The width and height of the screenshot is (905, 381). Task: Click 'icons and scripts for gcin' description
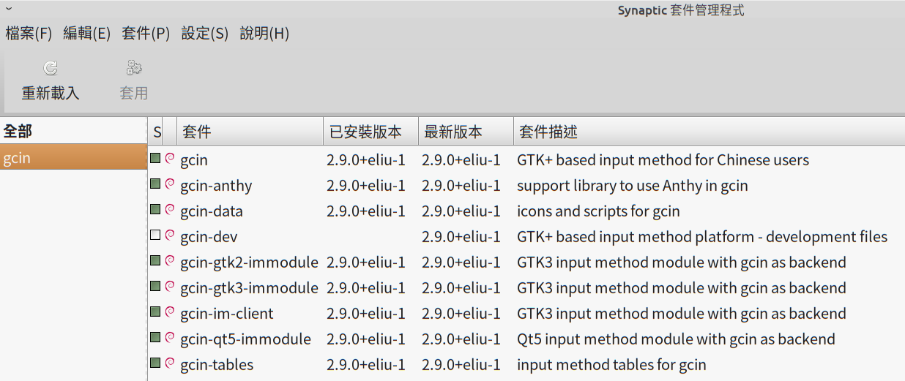click(x=598, y=211)
